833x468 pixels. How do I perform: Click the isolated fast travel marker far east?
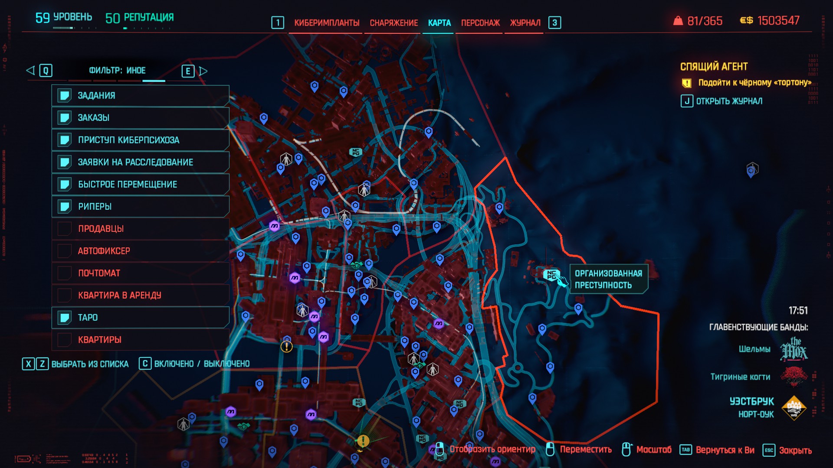click(751, 171)
